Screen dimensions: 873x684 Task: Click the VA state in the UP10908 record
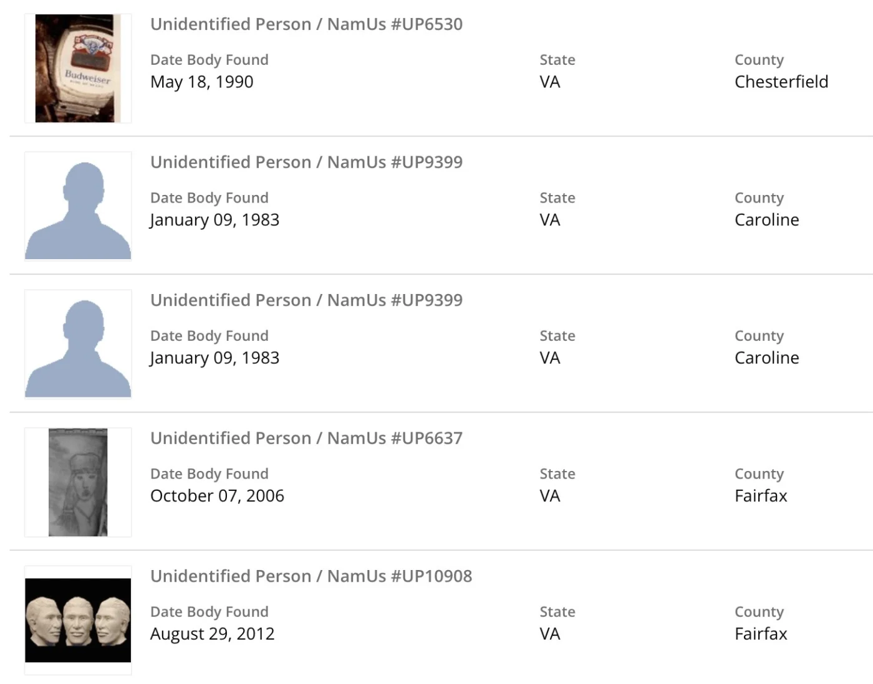[x=549, y=634]
